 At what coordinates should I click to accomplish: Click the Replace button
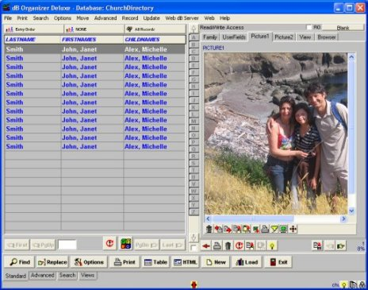click(x=52, y=262)
